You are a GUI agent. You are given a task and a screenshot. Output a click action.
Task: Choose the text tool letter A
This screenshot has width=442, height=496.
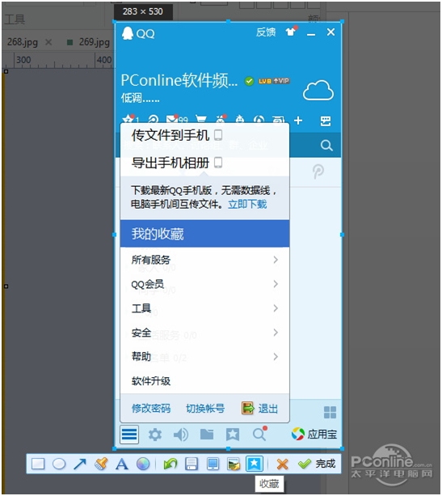[x=122, y=464]
